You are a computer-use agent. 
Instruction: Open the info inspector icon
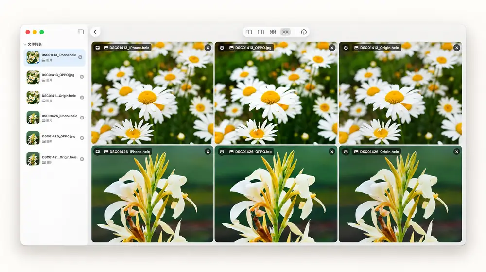coord(304,32)
